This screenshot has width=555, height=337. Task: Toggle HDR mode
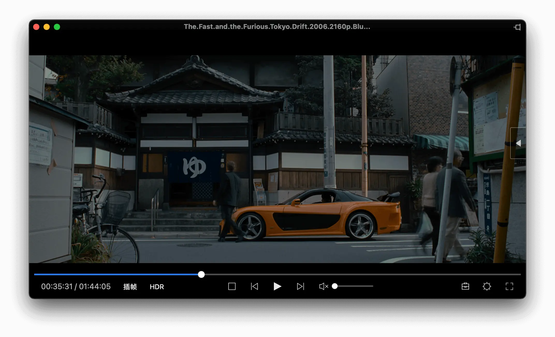(157, 287)
